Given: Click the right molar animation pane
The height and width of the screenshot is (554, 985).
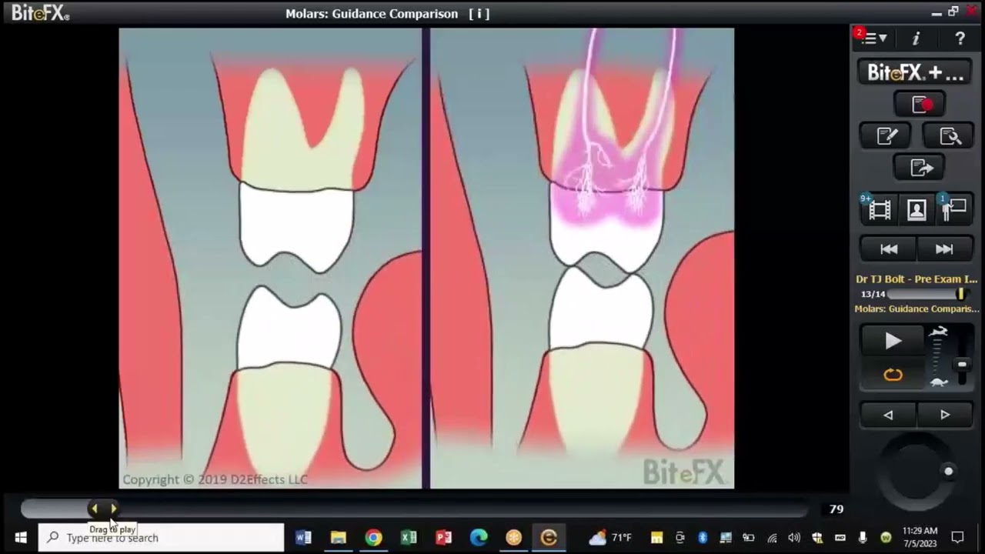Looking at the screenshot, I should coord(582,259).
